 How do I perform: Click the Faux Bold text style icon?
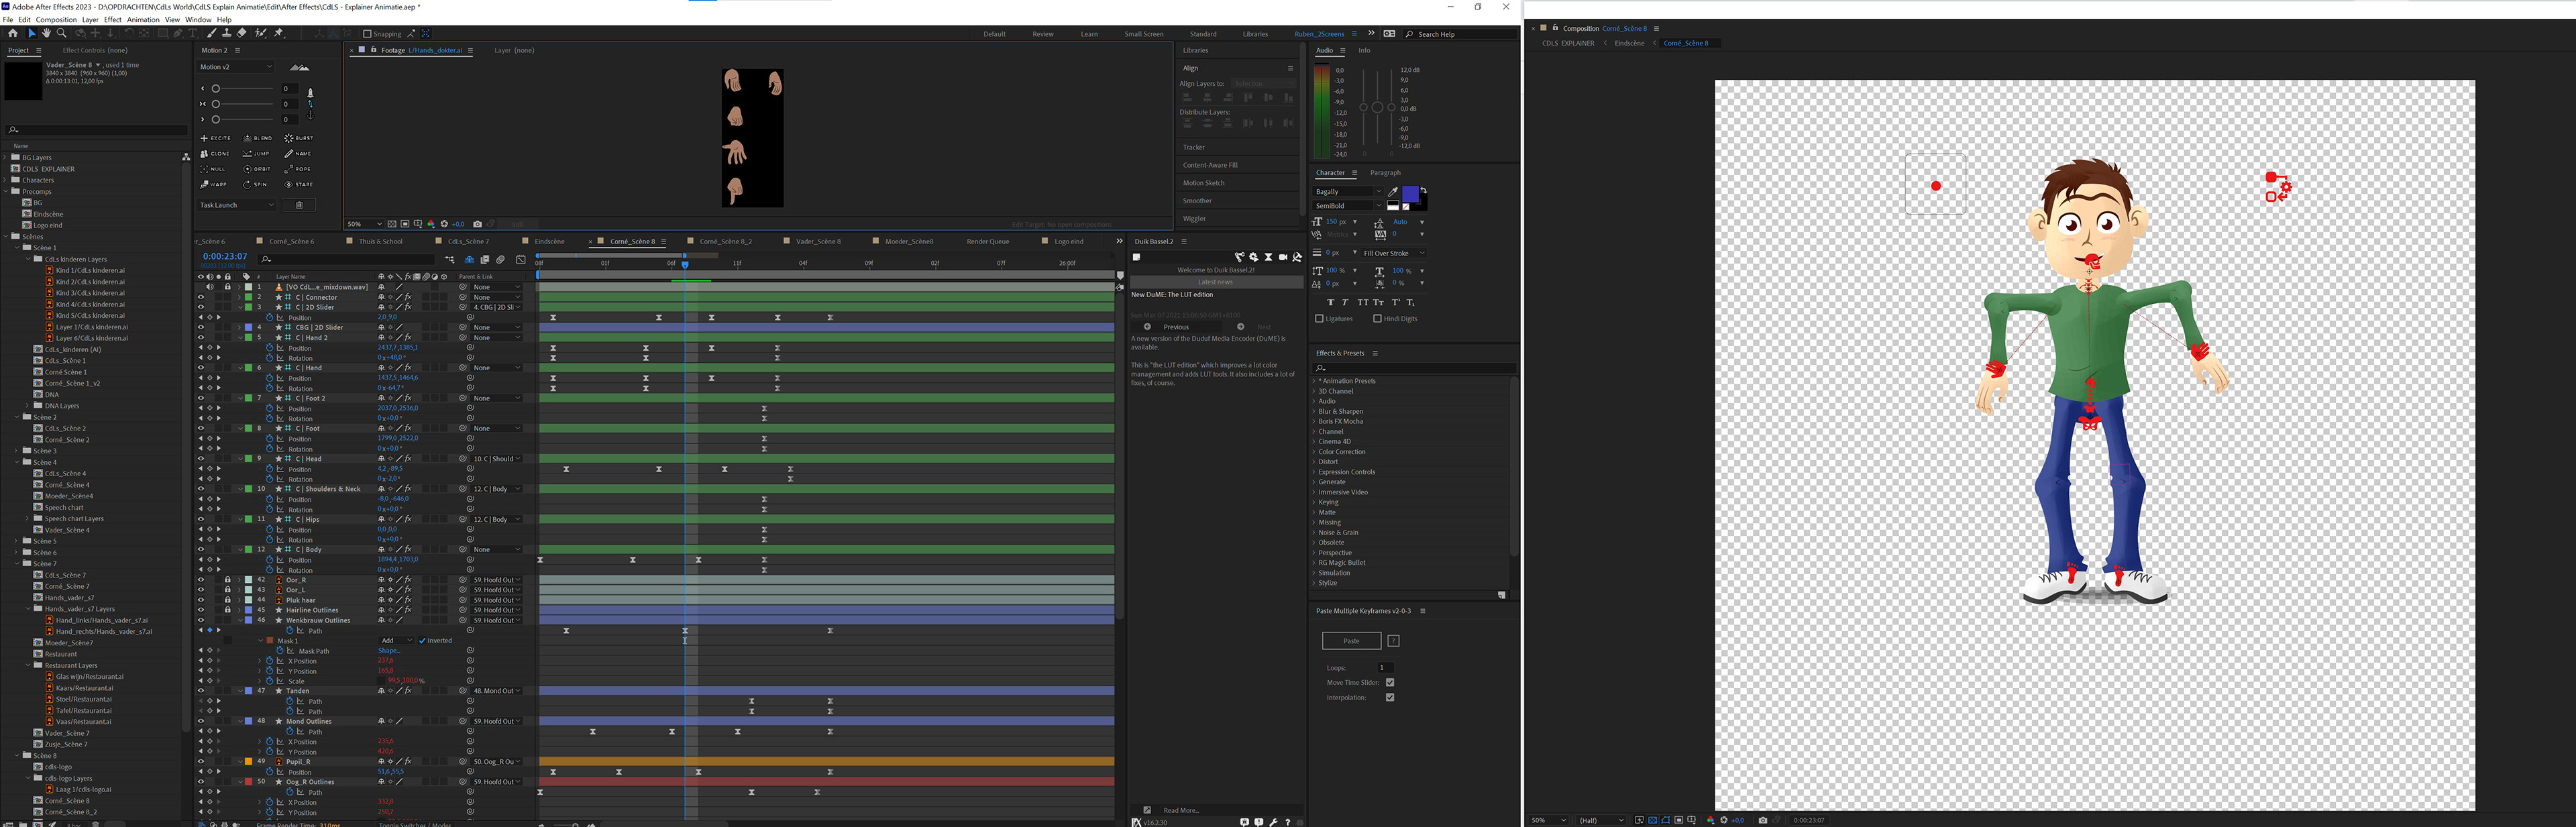point(1331,302)
